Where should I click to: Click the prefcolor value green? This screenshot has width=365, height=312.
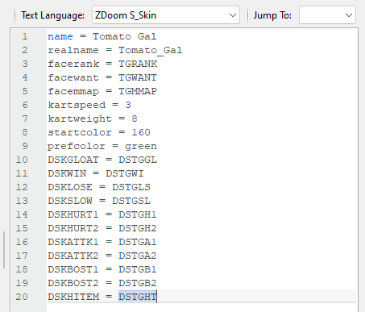pos(141,147)
